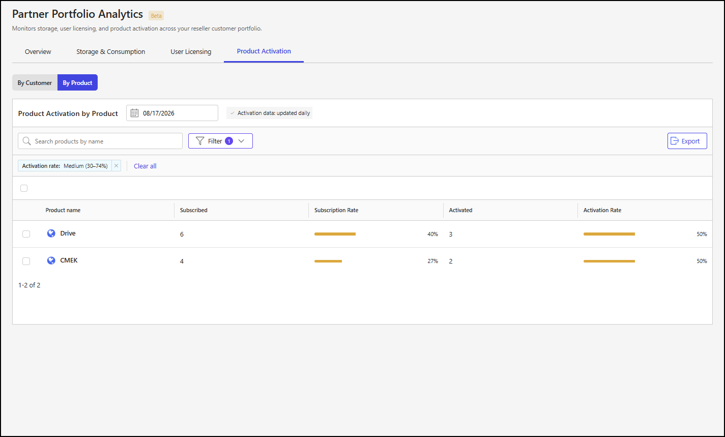Open the Filter dropdown
The height and width of the screenshot is (437, 725).
(x=220, y=141)
